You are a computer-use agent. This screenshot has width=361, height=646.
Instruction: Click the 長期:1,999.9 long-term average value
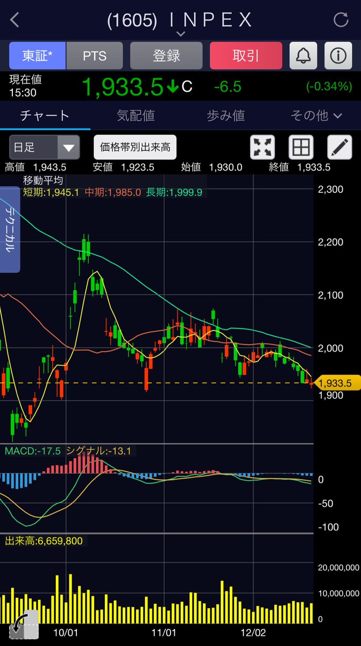coord(174,192)
